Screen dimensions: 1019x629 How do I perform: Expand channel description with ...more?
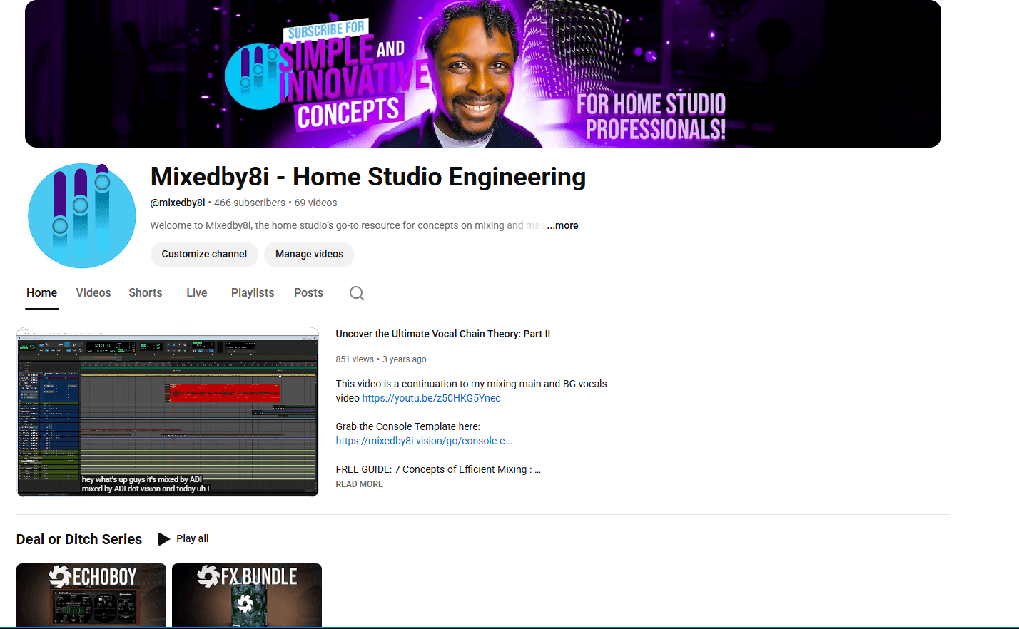[562, 225]
